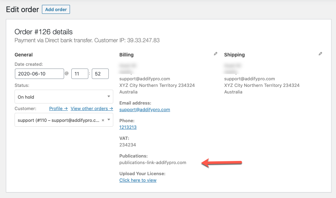
Task: Click the Add order button
Action: coord(56,9)
